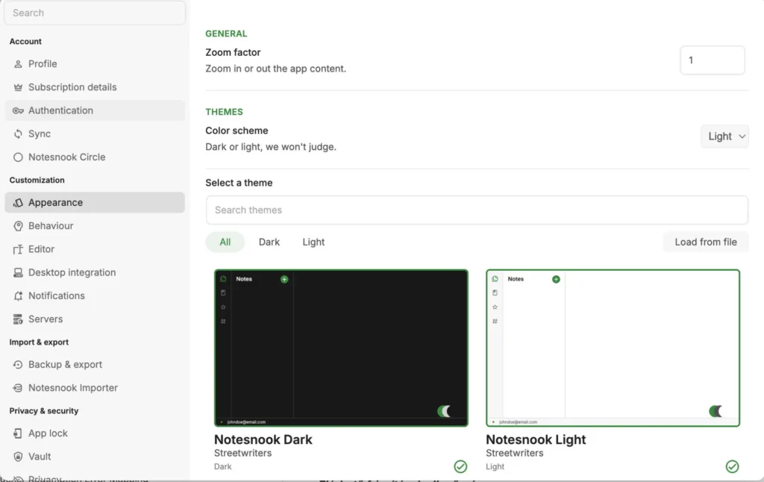Open Authentication settings
Viewport: 764px width, 482px height.
click(95, 110)
